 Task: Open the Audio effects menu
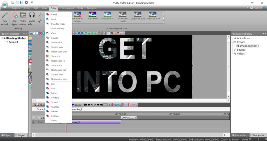[x=32, y=19]
